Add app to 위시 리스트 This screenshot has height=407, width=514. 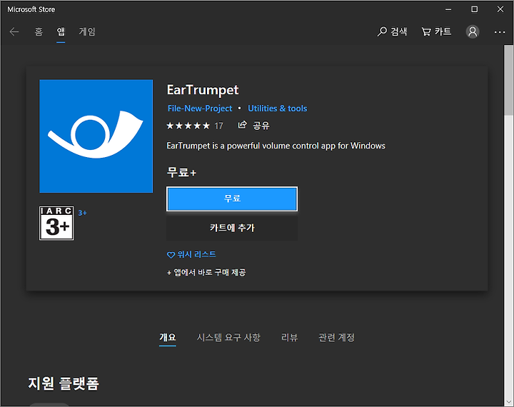191,254
